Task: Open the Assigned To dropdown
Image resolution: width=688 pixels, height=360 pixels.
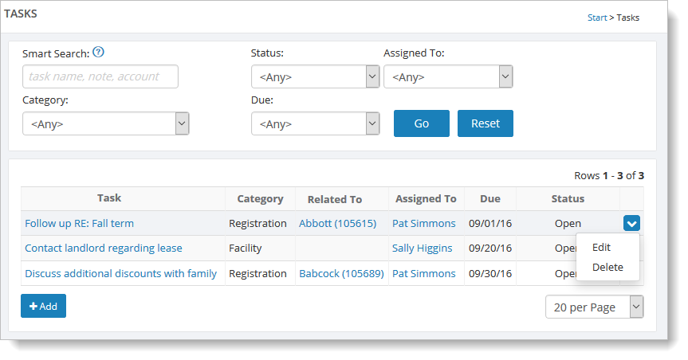Action: click(x=447, y=76)
